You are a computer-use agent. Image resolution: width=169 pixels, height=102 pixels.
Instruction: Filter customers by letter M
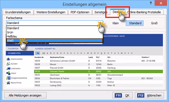coord(88,53)
